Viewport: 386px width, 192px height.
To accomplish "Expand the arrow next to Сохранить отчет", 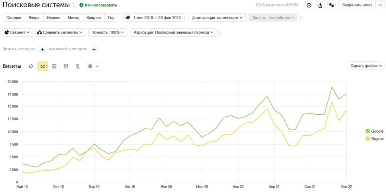I will (380, 5).
